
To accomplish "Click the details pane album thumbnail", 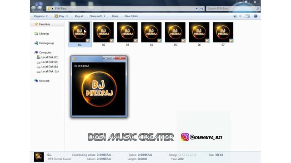I will (39, 157).
